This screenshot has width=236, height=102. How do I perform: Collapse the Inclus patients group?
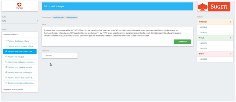[215, 38]
